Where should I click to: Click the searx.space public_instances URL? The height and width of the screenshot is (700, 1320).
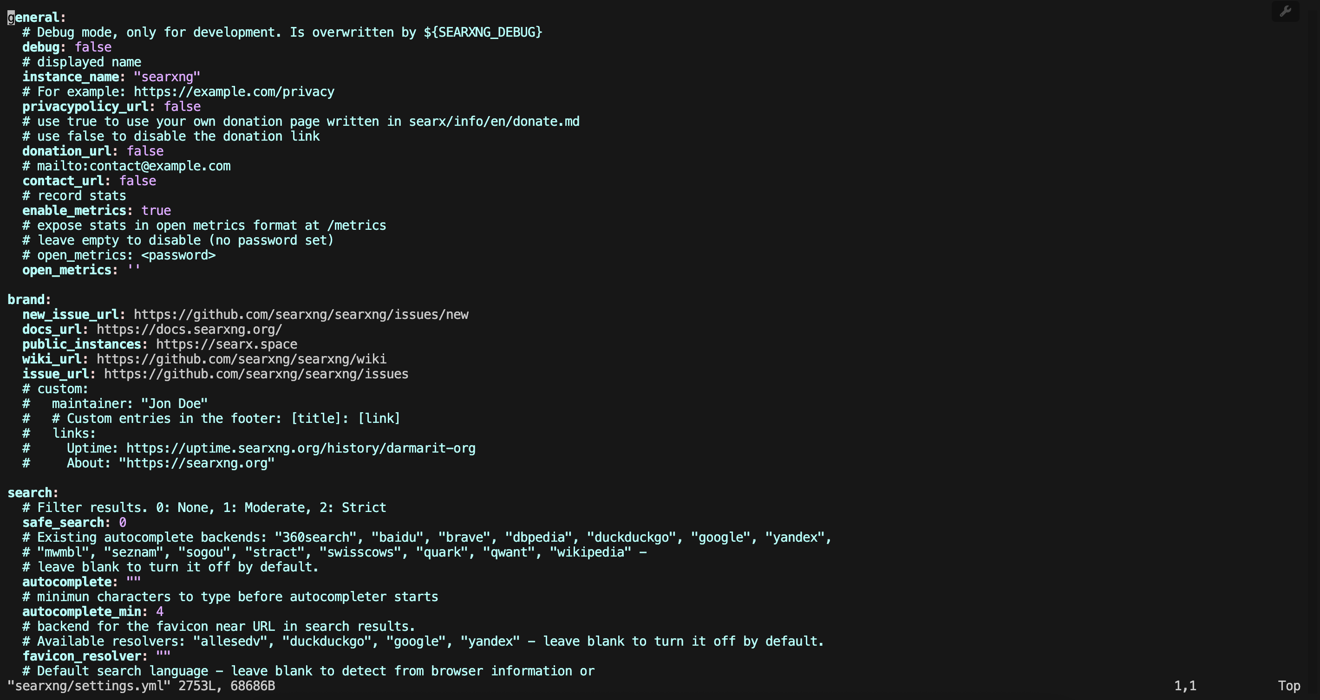tap(227, 344)
